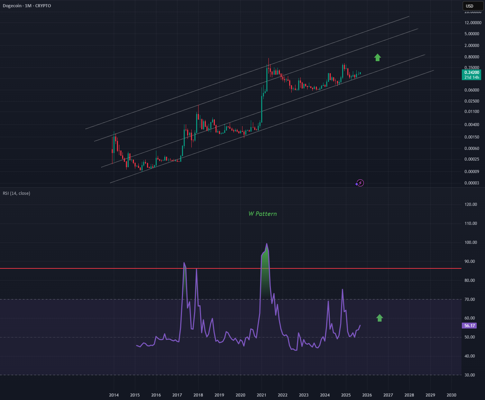
Task: Click the 2021 year on time axis
Action: (262, 395)
